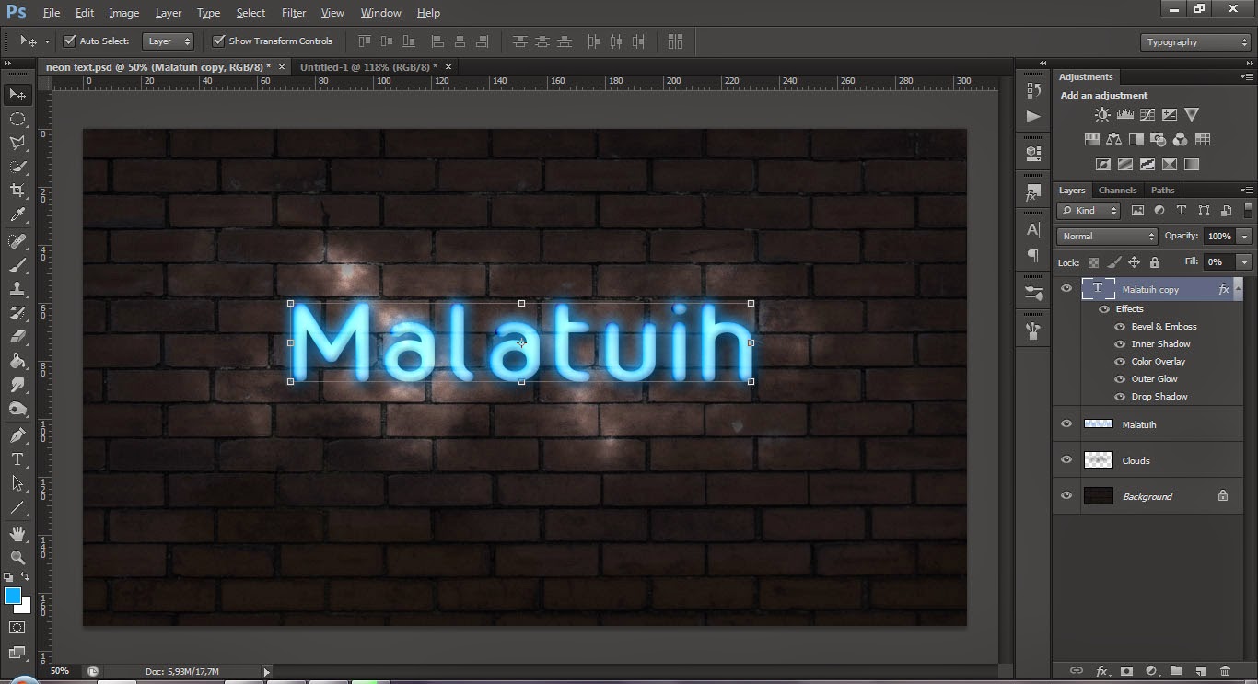Uncheck Show Transform Controls
1258x684 pixels.
coord(219,41)
